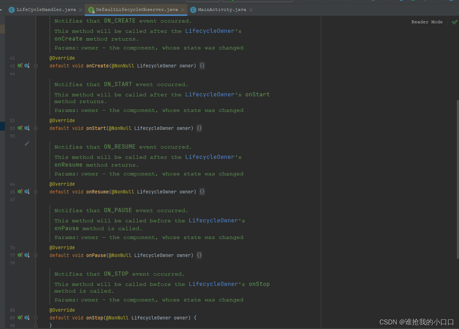Click the @Override annotation on line 88
Viewport: 459px width, 329px height.
62,310
